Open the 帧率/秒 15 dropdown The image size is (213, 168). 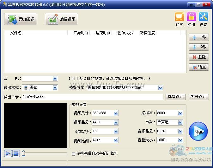pyautogui.click(x=116, y=131)
